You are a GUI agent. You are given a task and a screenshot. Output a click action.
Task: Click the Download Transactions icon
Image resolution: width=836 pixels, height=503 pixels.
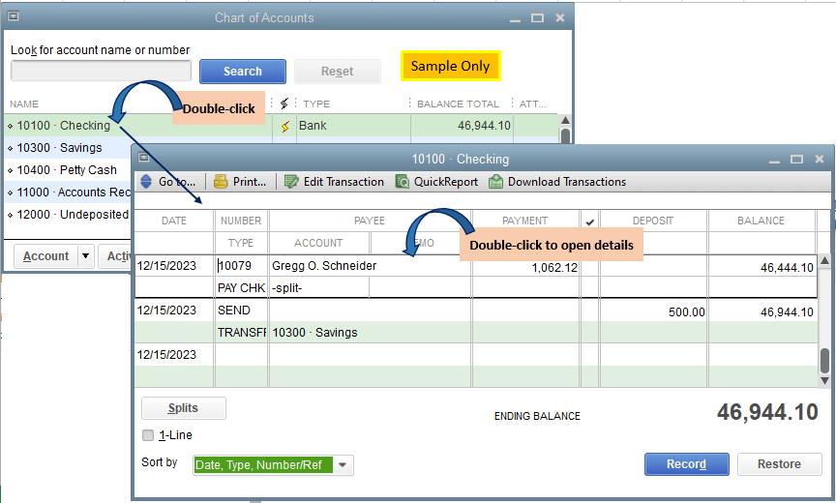[495, 182]
